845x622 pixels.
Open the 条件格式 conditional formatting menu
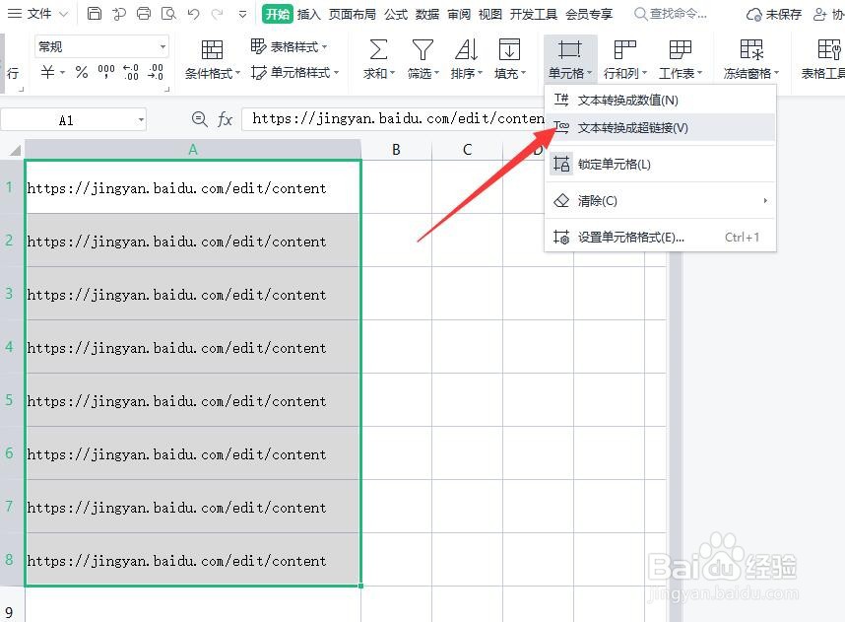click(212, 59)
